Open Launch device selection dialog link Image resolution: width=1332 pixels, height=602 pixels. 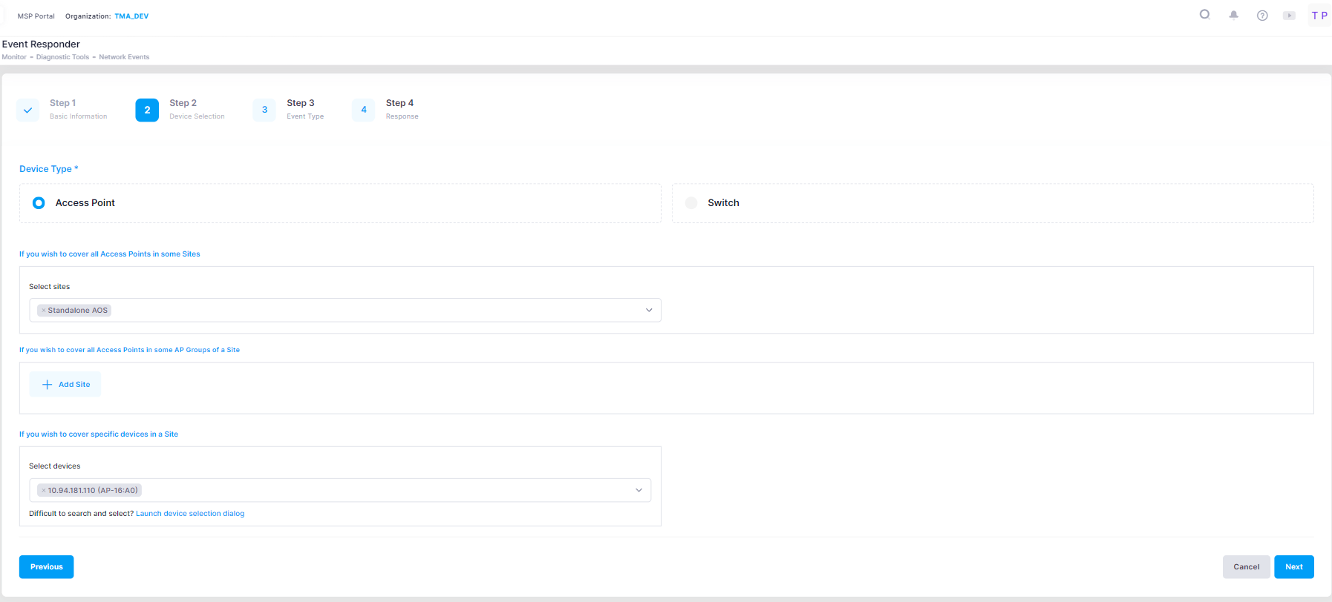tap(190, 514)
